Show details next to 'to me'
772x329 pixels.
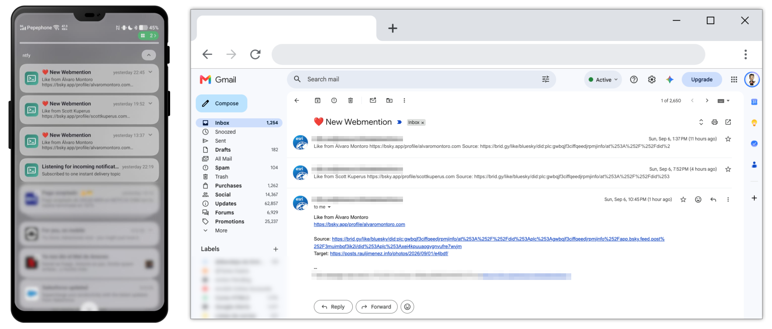click(329, 207)
